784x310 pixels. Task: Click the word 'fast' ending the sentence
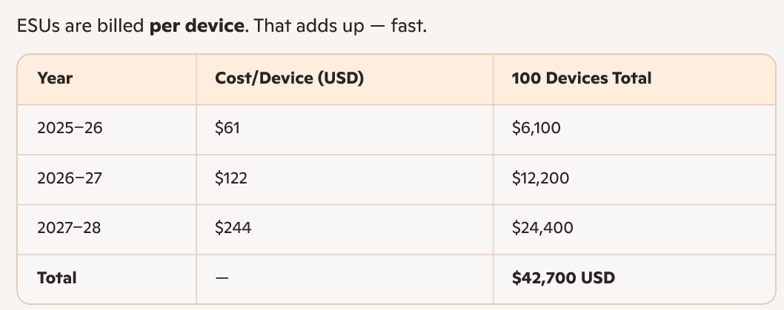[407, 26]
